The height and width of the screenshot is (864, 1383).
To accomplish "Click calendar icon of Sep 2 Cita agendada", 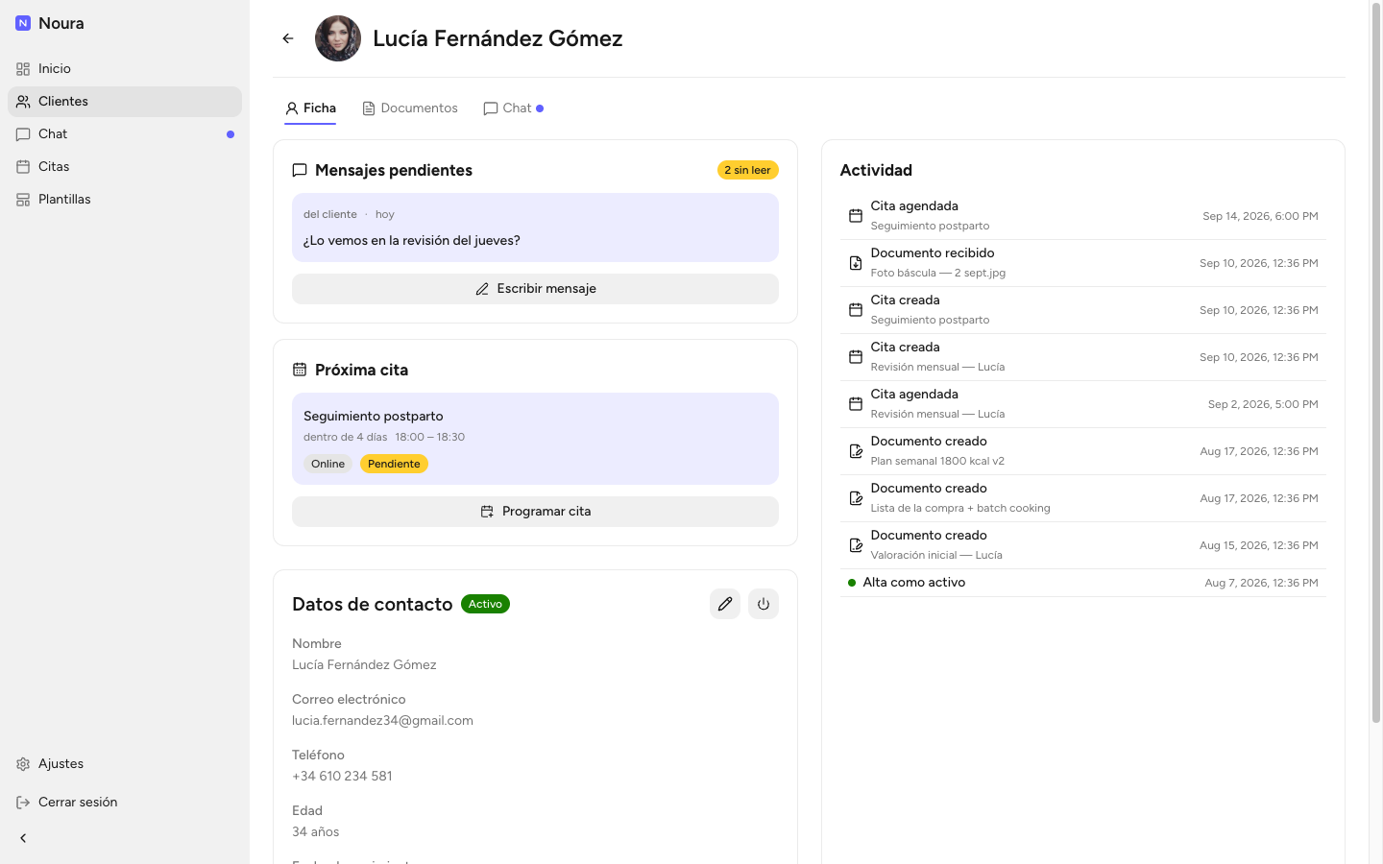I will (856, 404).
